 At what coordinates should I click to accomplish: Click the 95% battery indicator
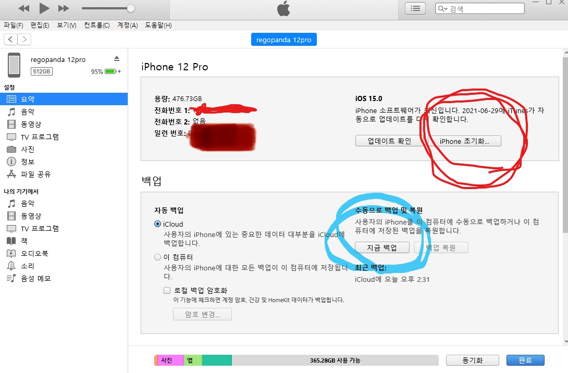(106, 71)
